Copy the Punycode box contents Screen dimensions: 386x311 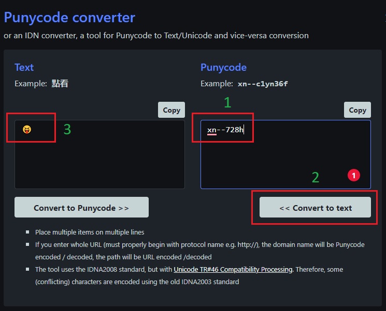point(357,110)
